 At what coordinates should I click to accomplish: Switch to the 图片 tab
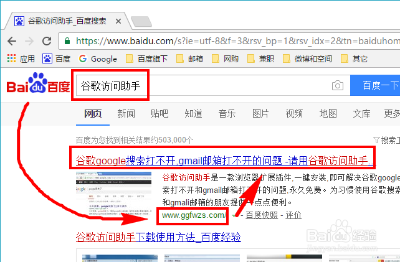point(260,113)
